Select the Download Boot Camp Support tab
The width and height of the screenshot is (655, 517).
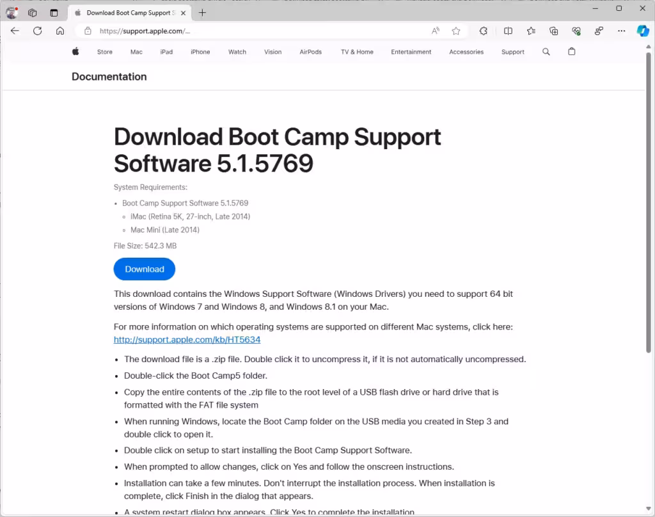(129, 13)
